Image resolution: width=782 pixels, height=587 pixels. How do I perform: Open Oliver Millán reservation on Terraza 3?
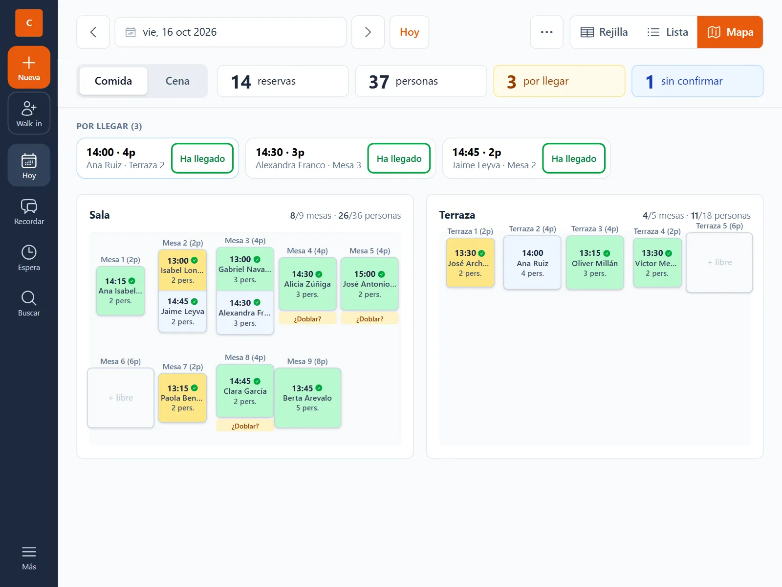[595, 263]
